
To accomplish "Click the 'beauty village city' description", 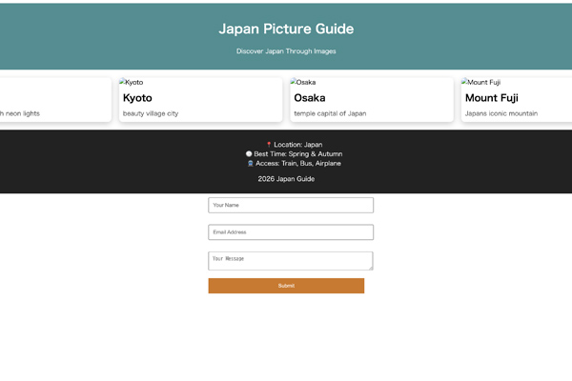I will [x=151, y=113].
